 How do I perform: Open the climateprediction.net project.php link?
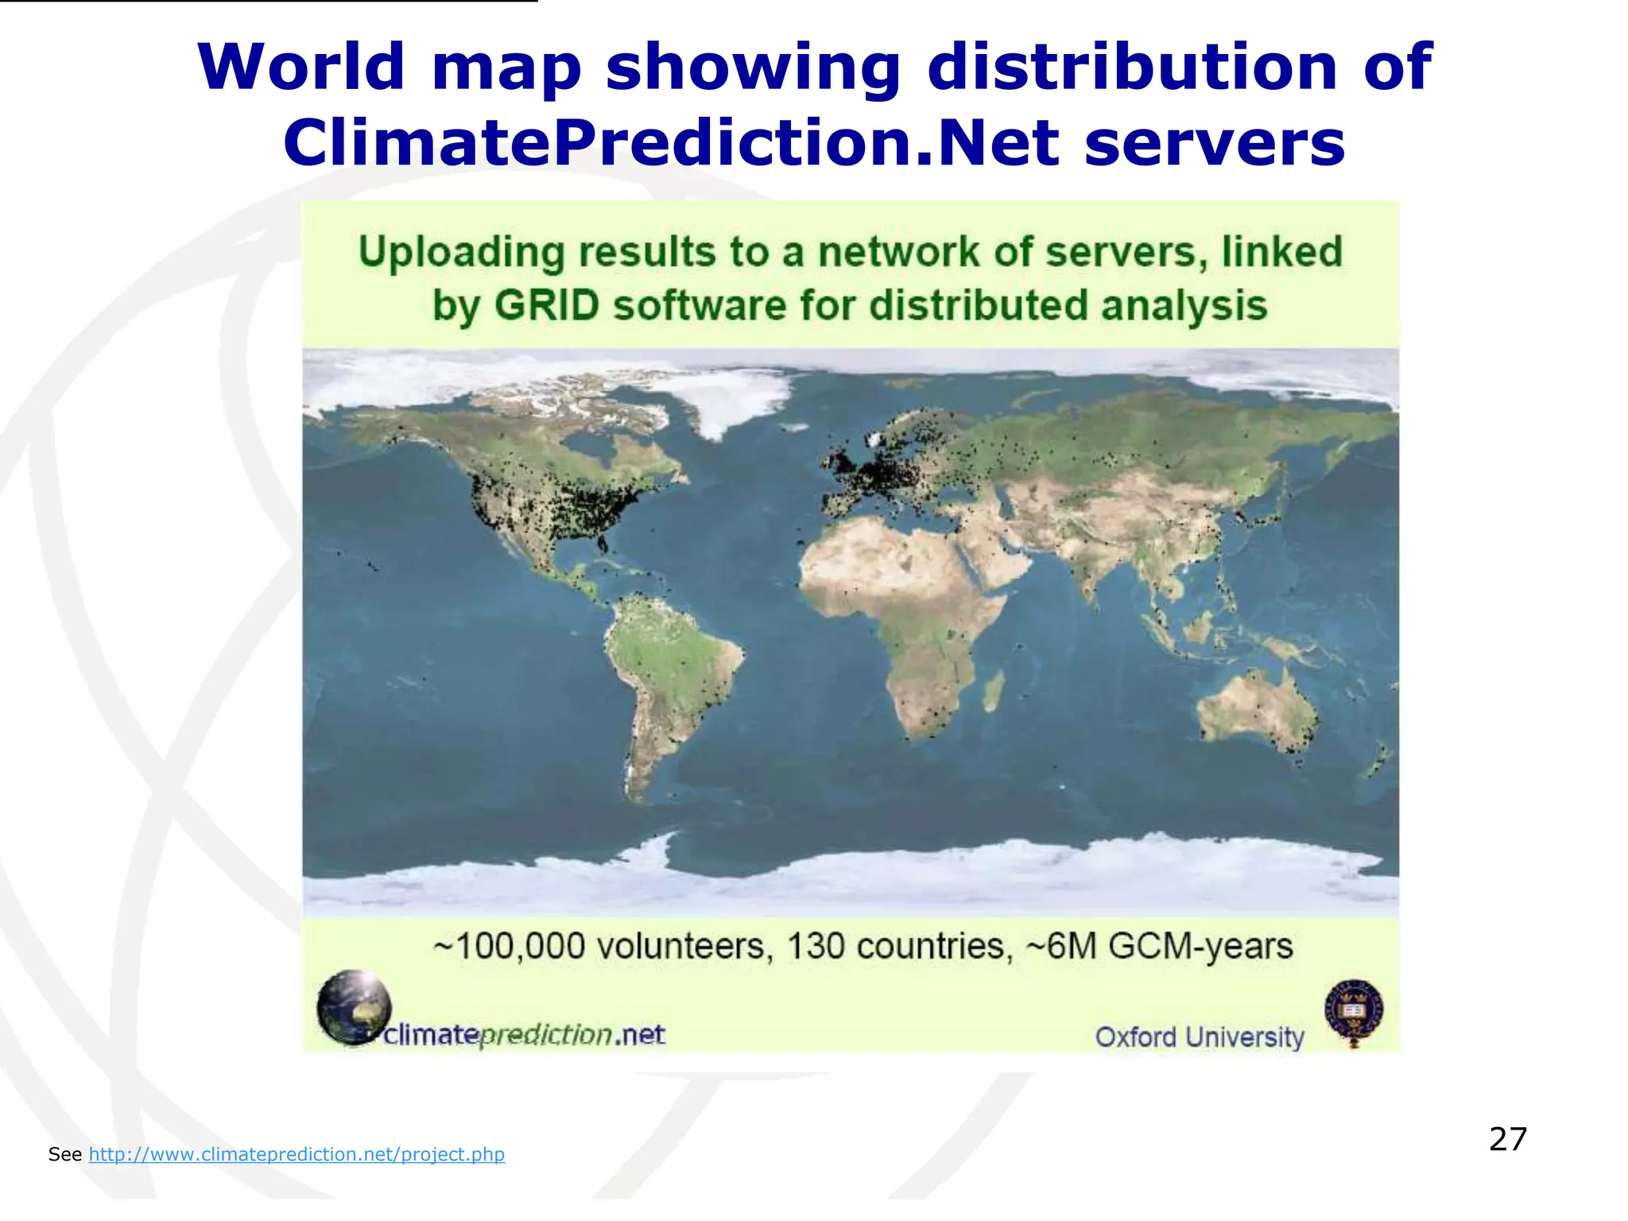tap(297, 1154)
